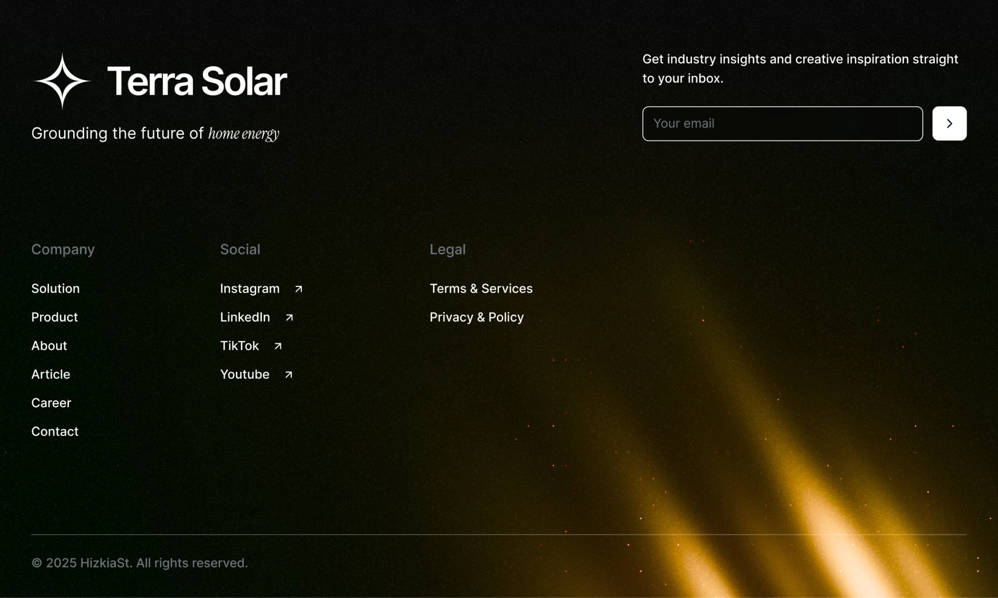The width and height of the screenshot is (998, 598).
Task: View the Privacy & Policy link
Action: pos(477,317)
